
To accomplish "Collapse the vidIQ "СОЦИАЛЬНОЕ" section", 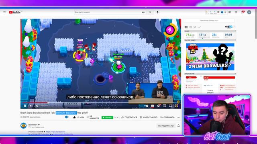I will point(235,74).
